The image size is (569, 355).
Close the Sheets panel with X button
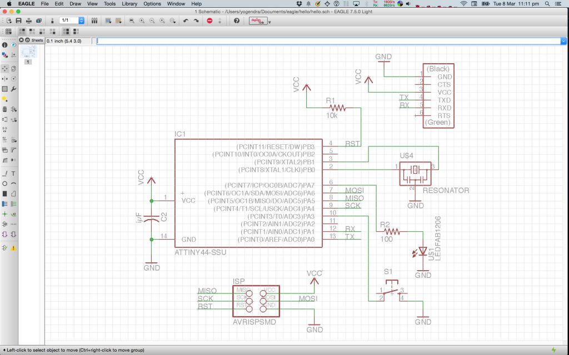[22, 40]
